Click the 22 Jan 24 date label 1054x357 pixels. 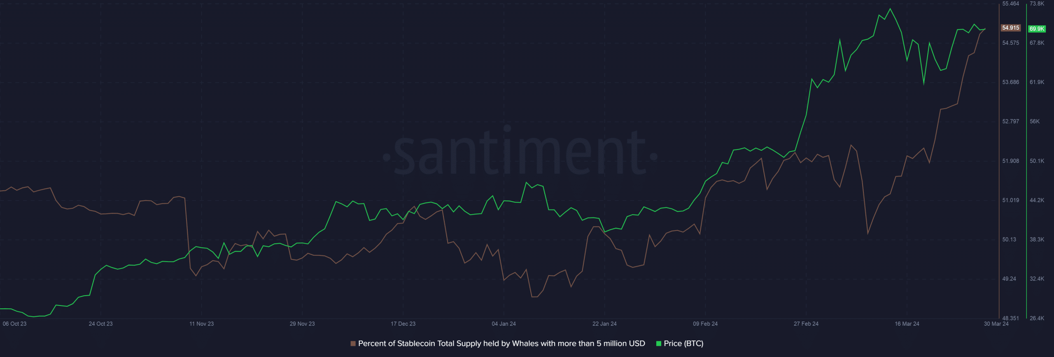pos(604,324)
